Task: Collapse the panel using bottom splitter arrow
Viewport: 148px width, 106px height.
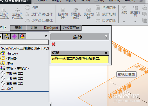Action: point(50,105)
